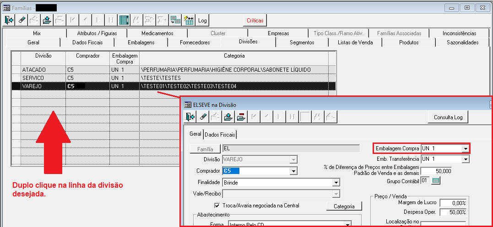Image resolution: width=493 pixels, height=227 pixels.
Task: Click the next record arrow in ELSEVE dialog toolbar
Action: click(279, 117)
